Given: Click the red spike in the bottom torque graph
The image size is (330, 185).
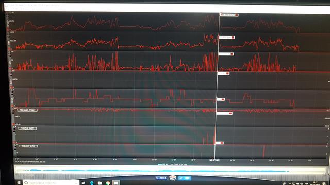Looking at the screenshot, I should click(x=263, y=152).
